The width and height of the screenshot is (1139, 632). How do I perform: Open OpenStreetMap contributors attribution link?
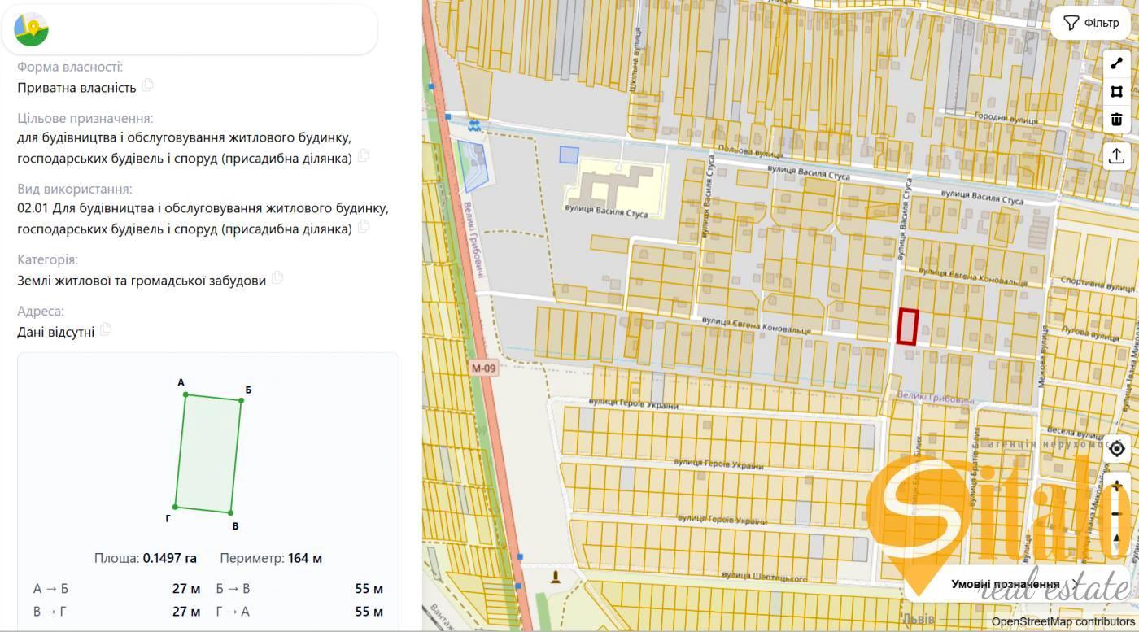(1063, 622)
